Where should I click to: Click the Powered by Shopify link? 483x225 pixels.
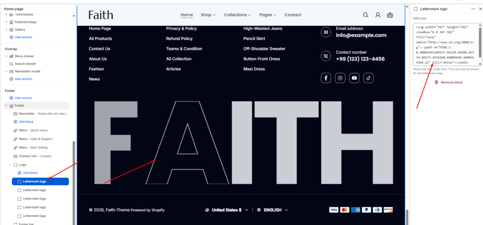148,210
